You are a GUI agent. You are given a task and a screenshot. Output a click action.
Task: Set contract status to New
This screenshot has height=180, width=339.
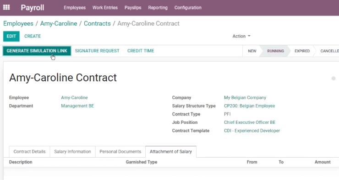pos(252,51)
